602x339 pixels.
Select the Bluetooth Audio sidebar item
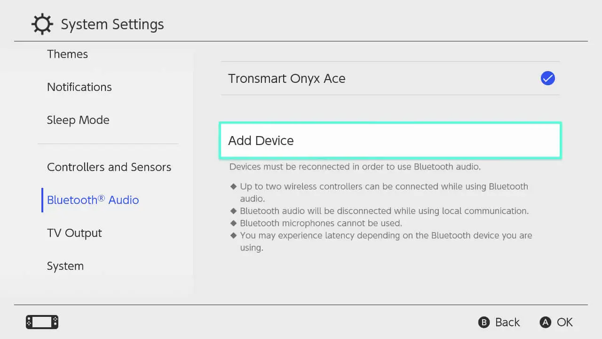coord(93,200)
